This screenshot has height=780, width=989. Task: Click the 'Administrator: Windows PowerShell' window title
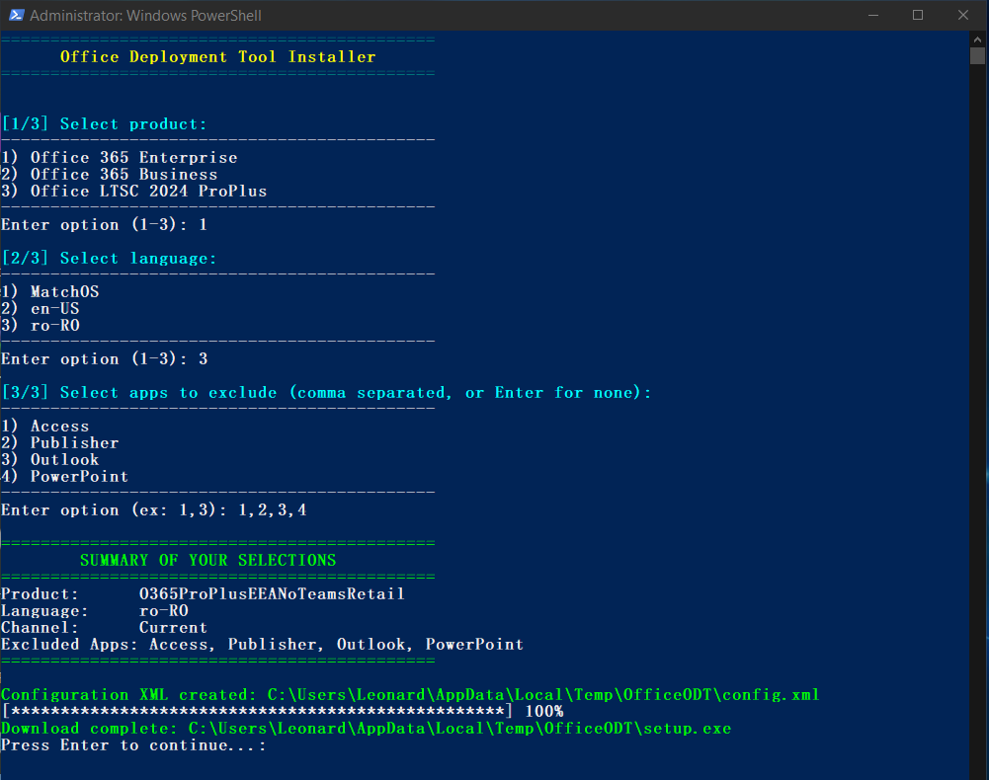point(145,16)
